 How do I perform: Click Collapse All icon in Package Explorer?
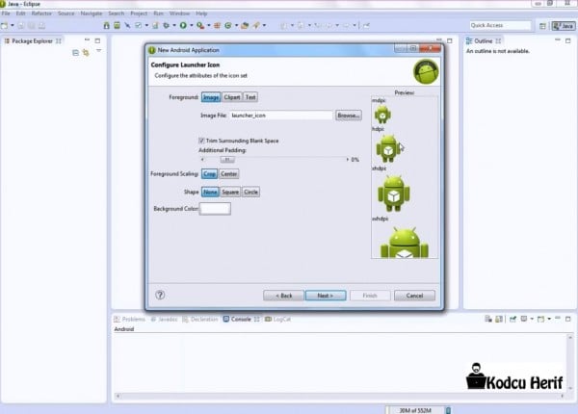[75, 53]
